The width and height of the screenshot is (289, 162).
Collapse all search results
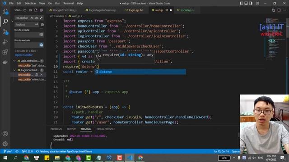click(x=42, y=10)
